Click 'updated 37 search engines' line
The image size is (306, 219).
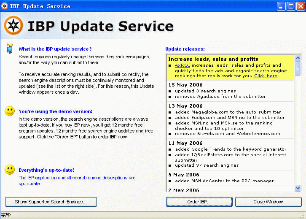pyautogui.click(x=207, y=165)
